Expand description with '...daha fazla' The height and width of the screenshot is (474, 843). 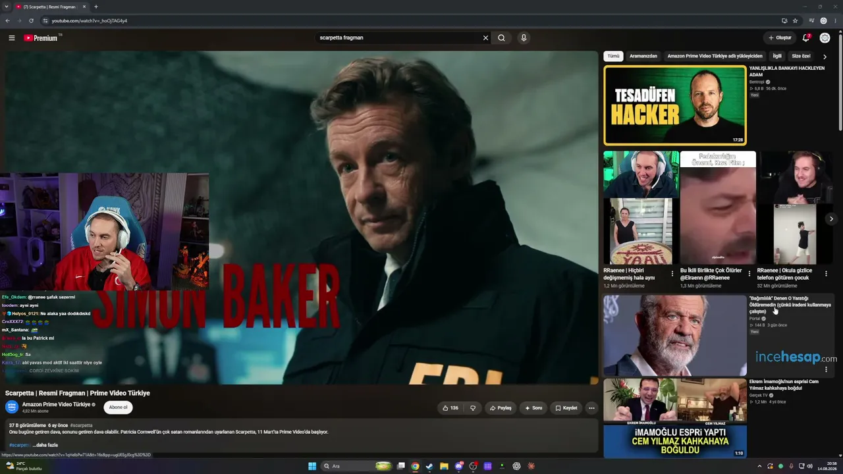(x=45, y=445)
